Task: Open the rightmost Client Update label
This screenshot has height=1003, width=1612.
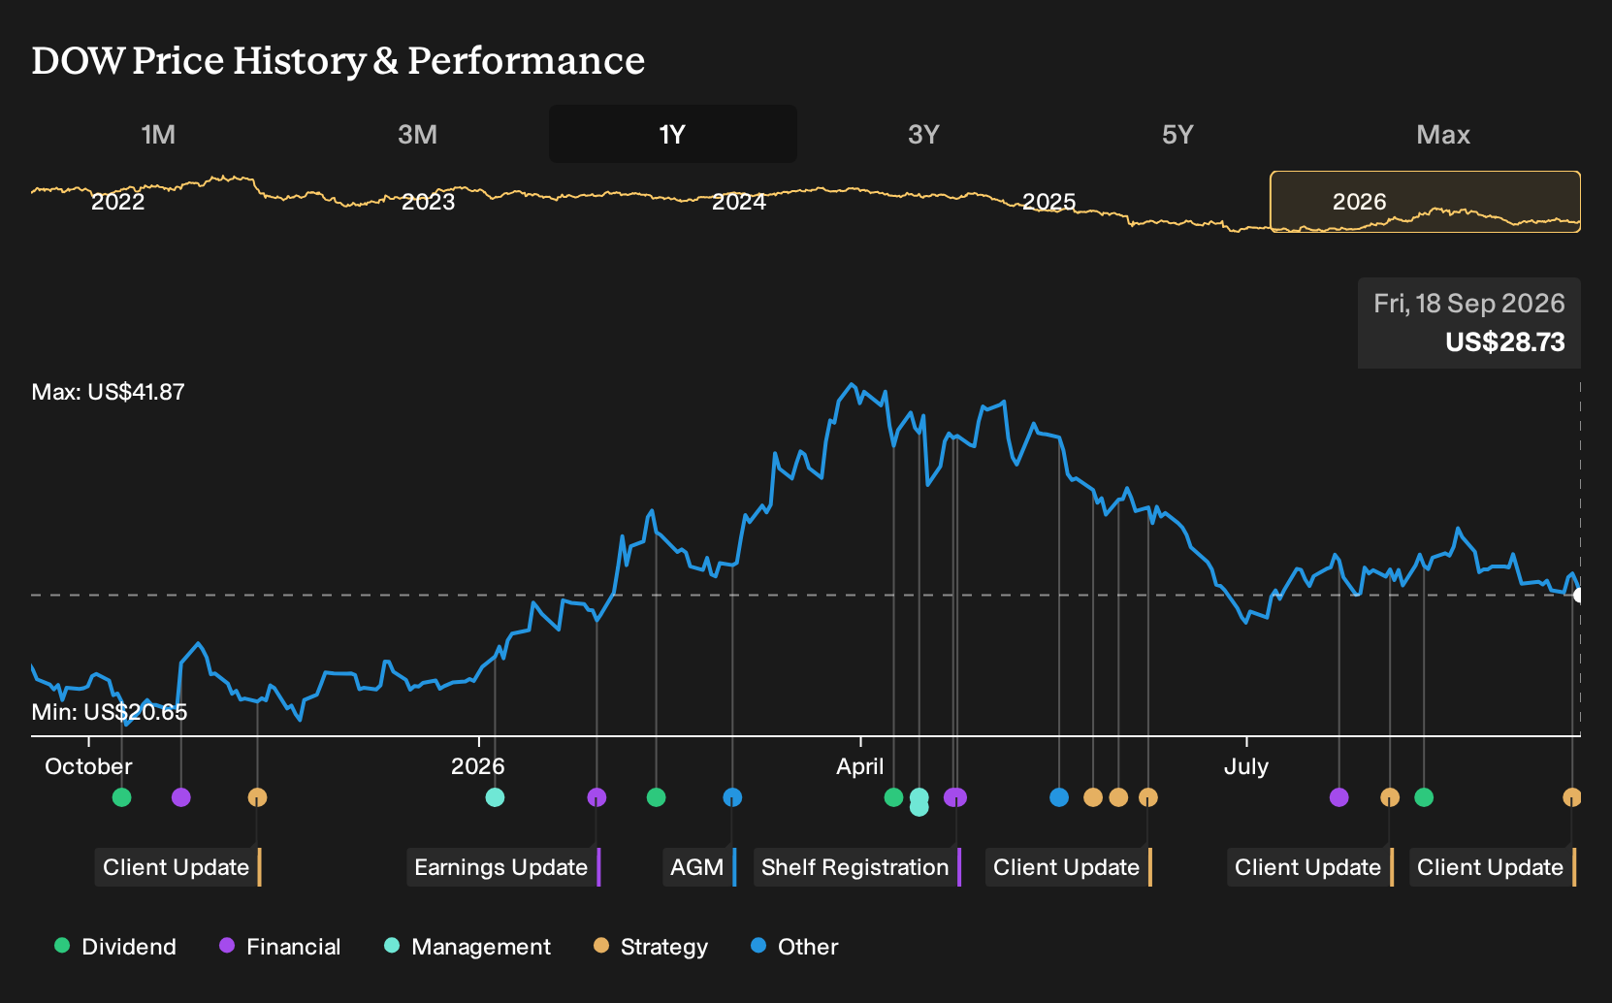Action: click(1493, 867)
